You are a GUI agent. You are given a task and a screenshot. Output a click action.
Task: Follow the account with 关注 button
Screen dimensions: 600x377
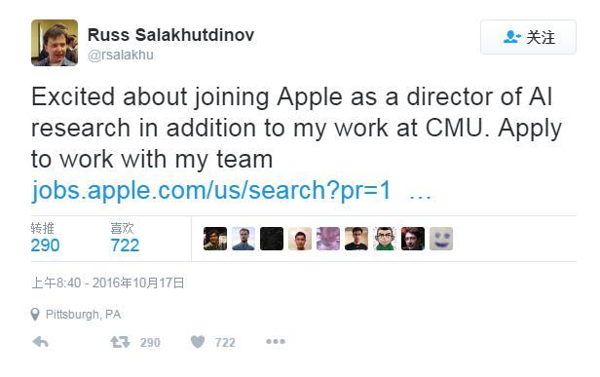coord(529,37)
